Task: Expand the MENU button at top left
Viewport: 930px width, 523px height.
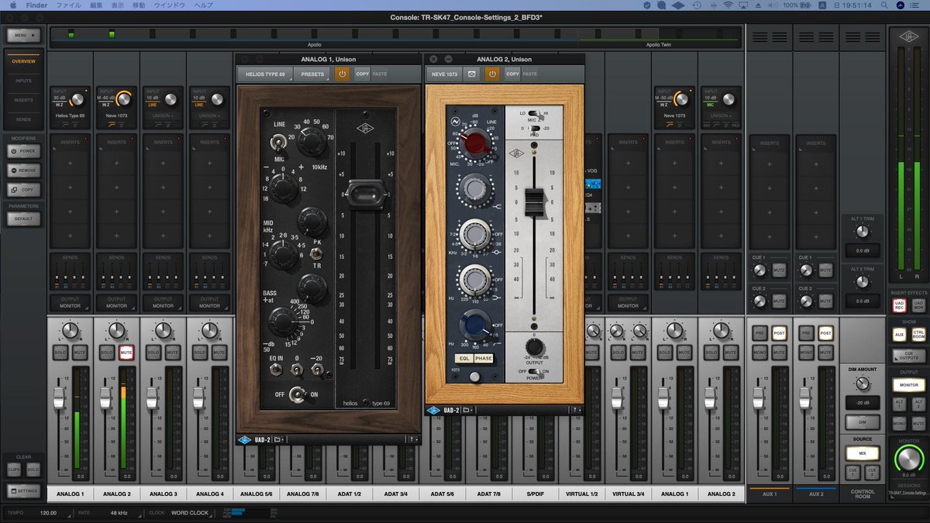Action: click(23, 36)
